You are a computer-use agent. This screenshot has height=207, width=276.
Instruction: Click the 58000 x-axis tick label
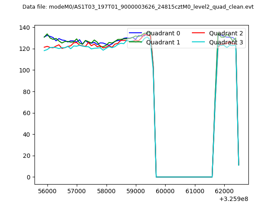point(106,190)
